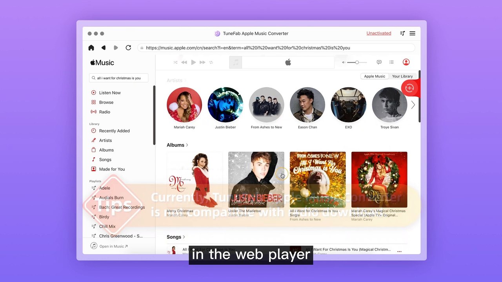
Task: Open the TuneFab hamburger menu
Action: click(x=412, y=33)
